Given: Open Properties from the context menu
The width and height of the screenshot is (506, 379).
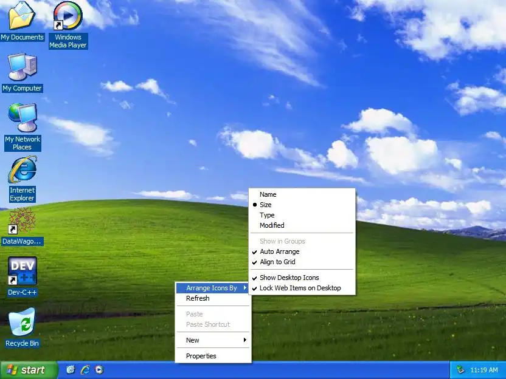Looking at the screenshot, I should [213, 356].
